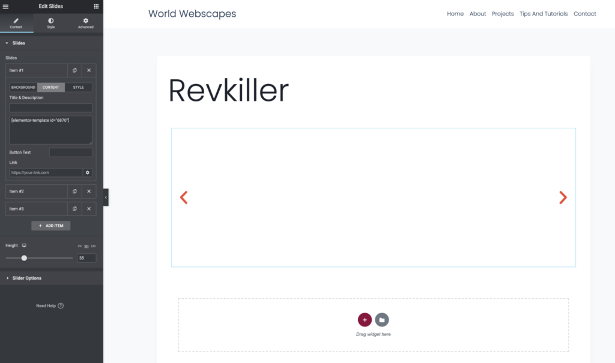Remove slide Item #2
The width and height of the screenshot is (615, 363).
point(89,191)
